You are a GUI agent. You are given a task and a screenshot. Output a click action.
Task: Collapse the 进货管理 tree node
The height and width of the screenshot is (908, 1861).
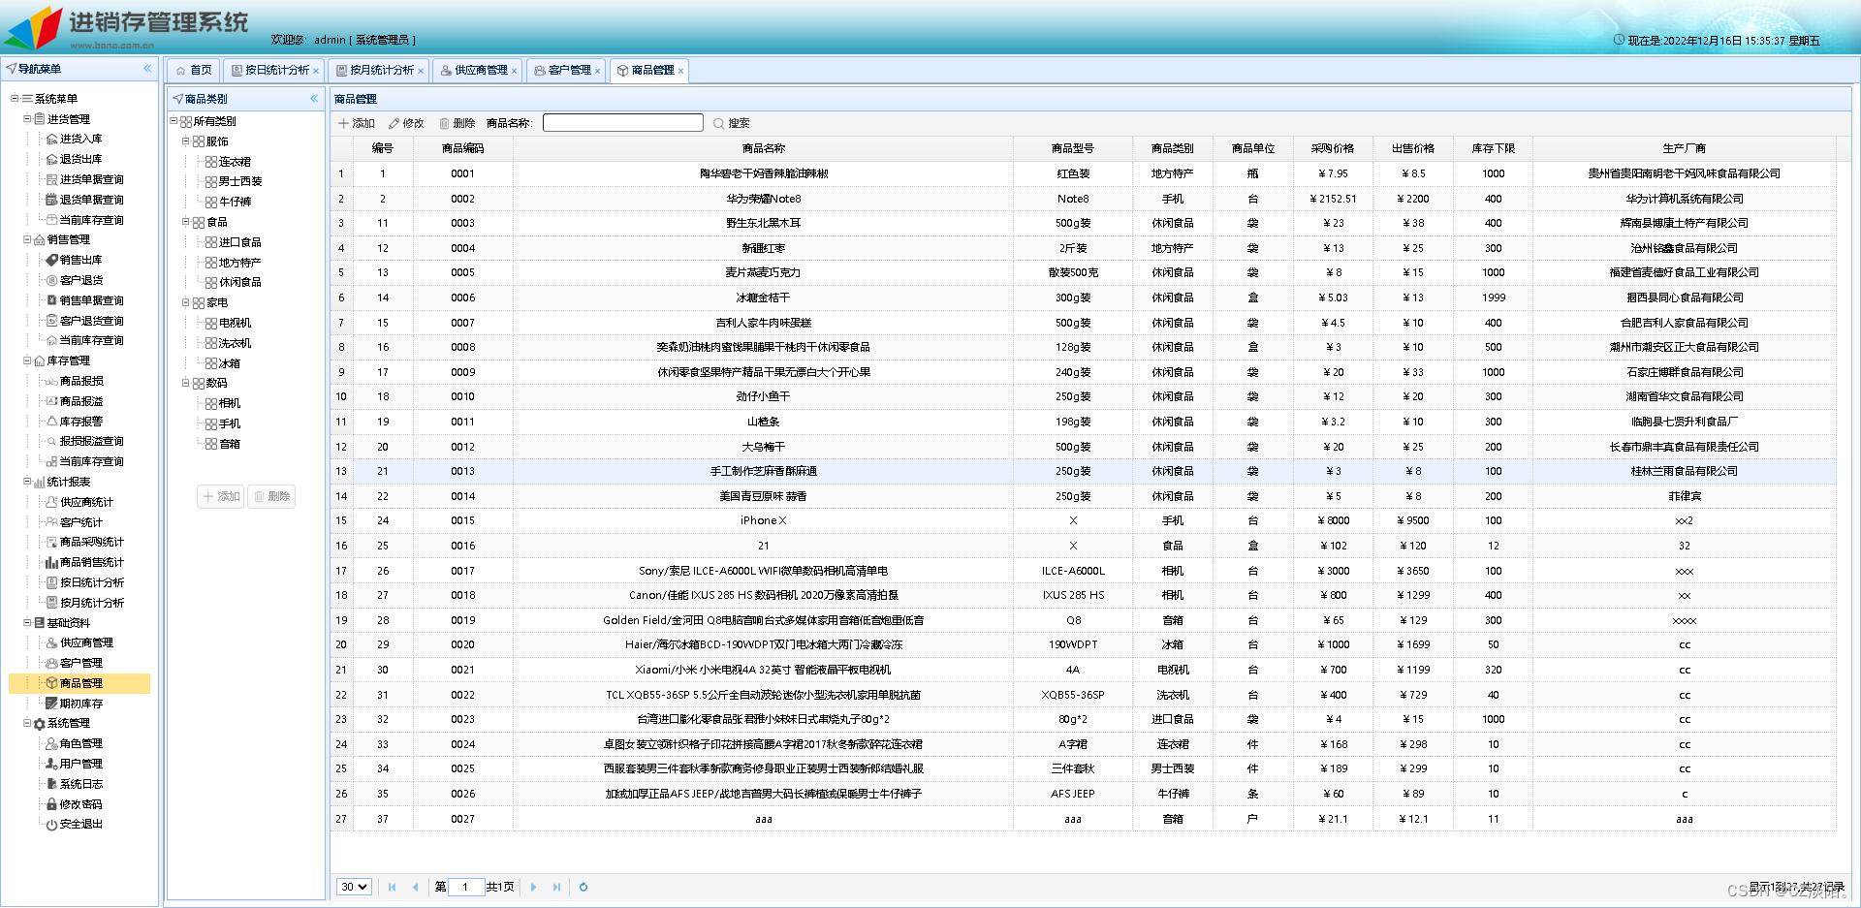[x=27, y=118]
